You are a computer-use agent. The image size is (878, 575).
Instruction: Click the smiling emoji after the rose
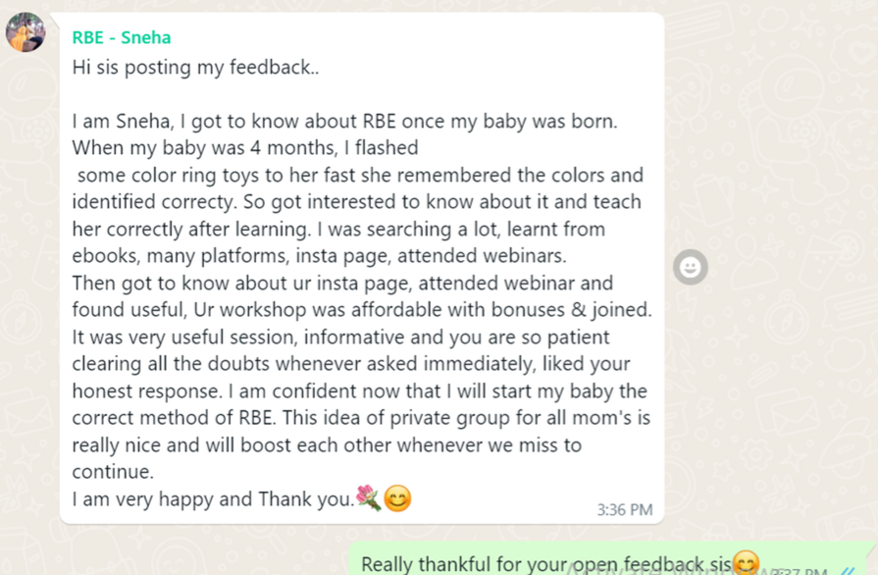coord(397,498)
